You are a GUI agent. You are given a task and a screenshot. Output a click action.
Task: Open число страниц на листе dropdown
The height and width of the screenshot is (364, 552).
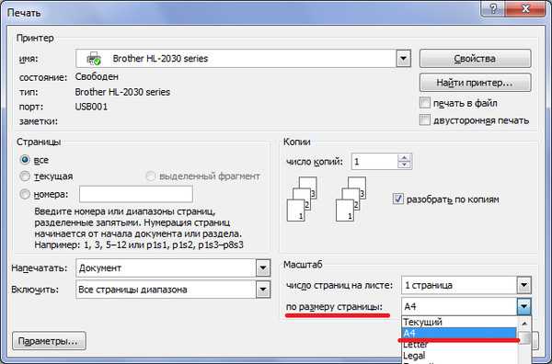(523, 285)
